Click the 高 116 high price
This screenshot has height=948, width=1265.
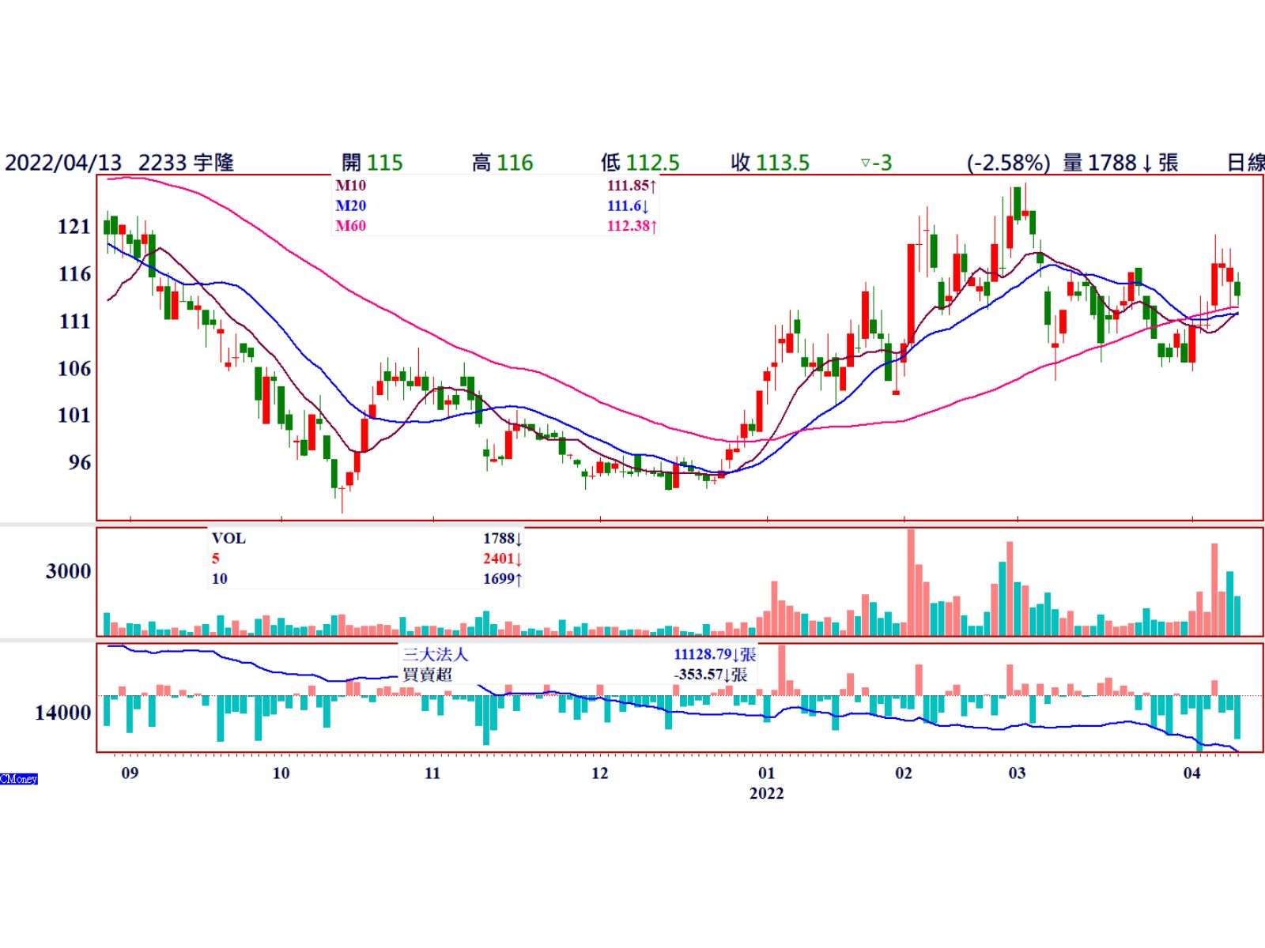[x=503, y=163]
